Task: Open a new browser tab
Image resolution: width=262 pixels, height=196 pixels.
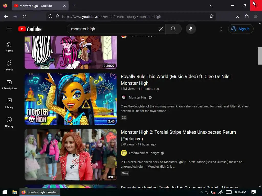Action: (74, 6)
